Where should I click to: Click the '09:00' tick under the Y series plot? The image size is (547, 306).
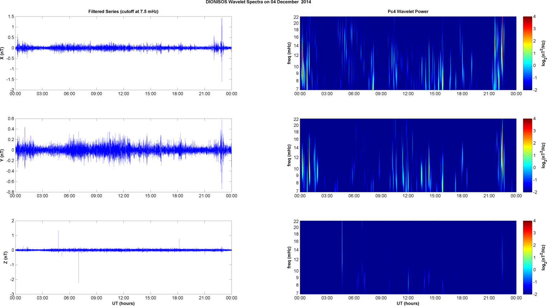[96, 196]
